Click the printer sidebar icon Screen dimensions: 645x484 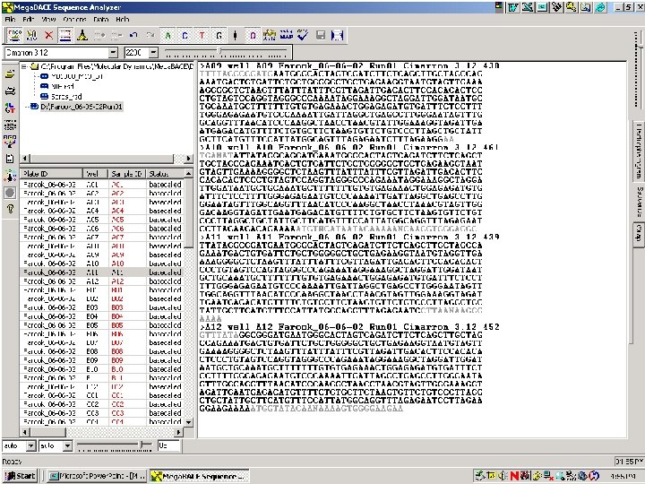(x=10, y=91)
